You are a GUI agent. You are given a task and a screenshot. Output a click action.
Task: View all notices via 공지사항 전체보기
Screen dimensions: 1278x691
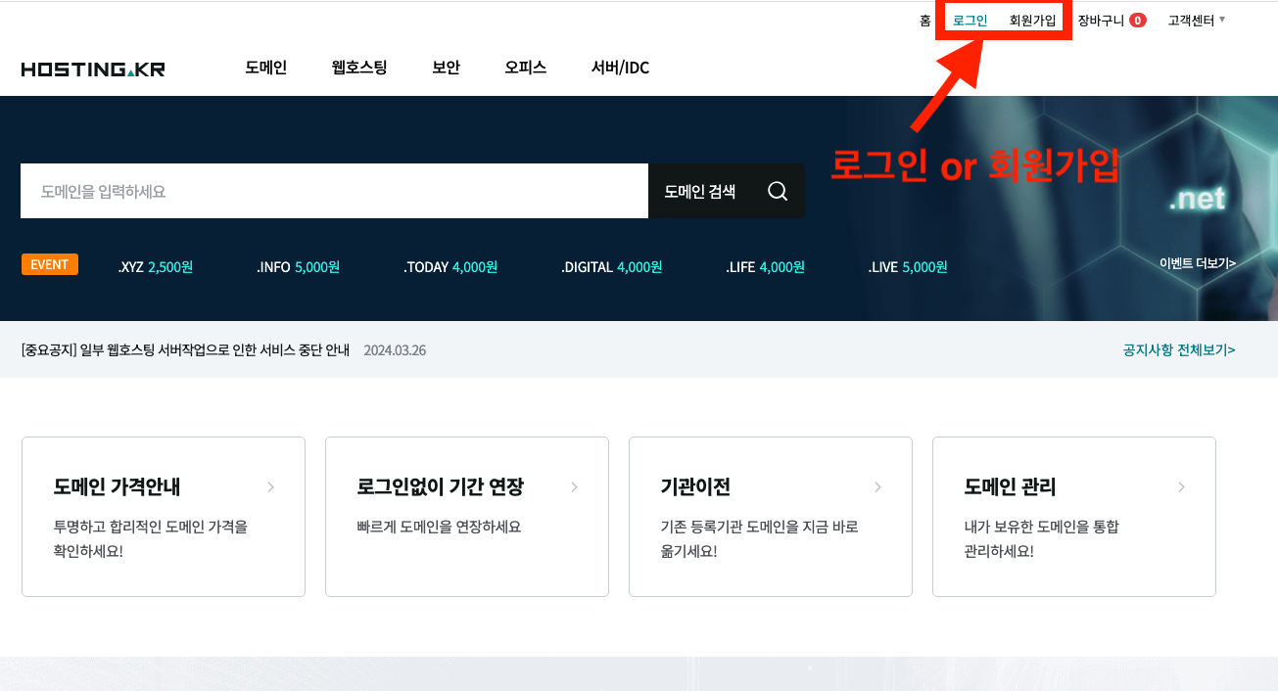point(1178,349)
